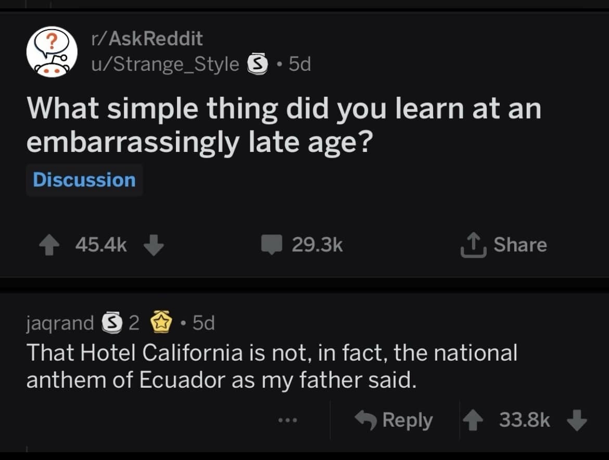The height and width of the screenshot is (460, 609).
Task: Upvote the AskReddit post
Action: [49, 245]
